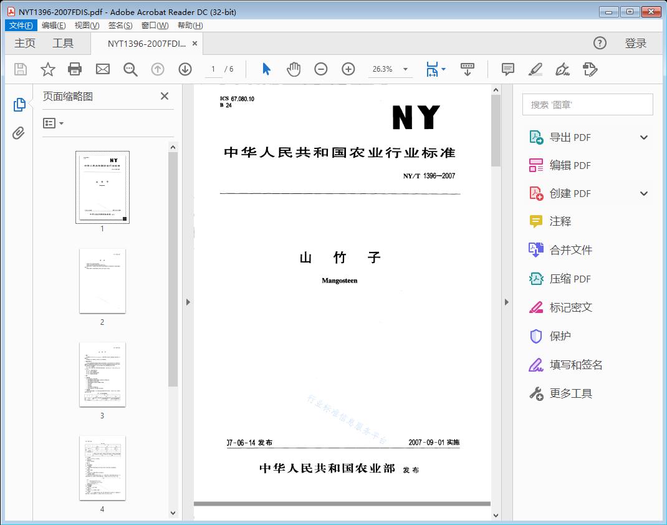Add a comment with speech bubble icon
Screen dimensions: 667x525
508,69
